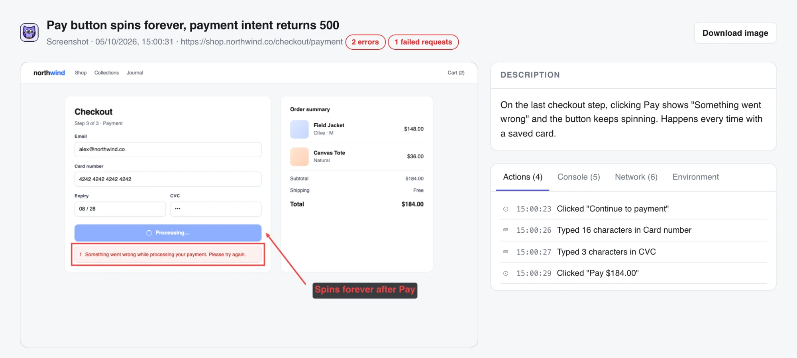Open the Journal nav link
The image size is (797, 358).
(x=135, y=73)
